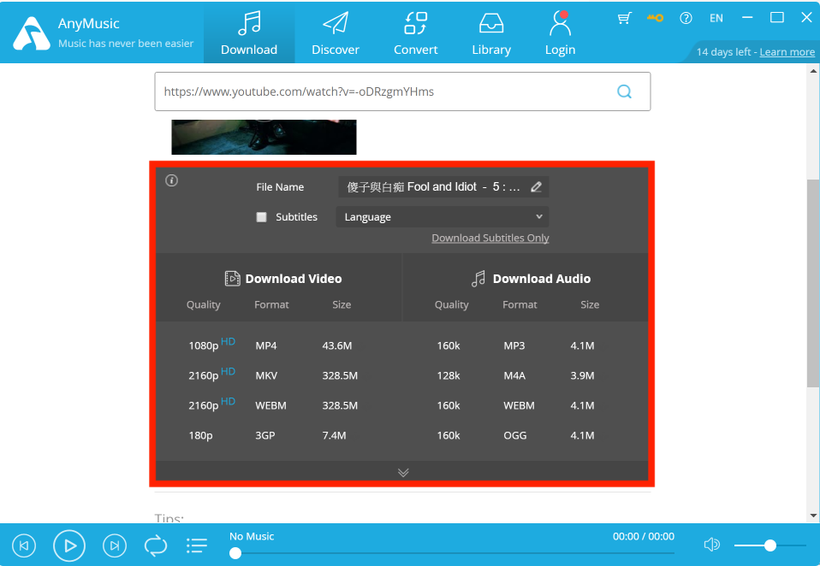
Task: Click the Play button
Action: (x=69, y=545)
